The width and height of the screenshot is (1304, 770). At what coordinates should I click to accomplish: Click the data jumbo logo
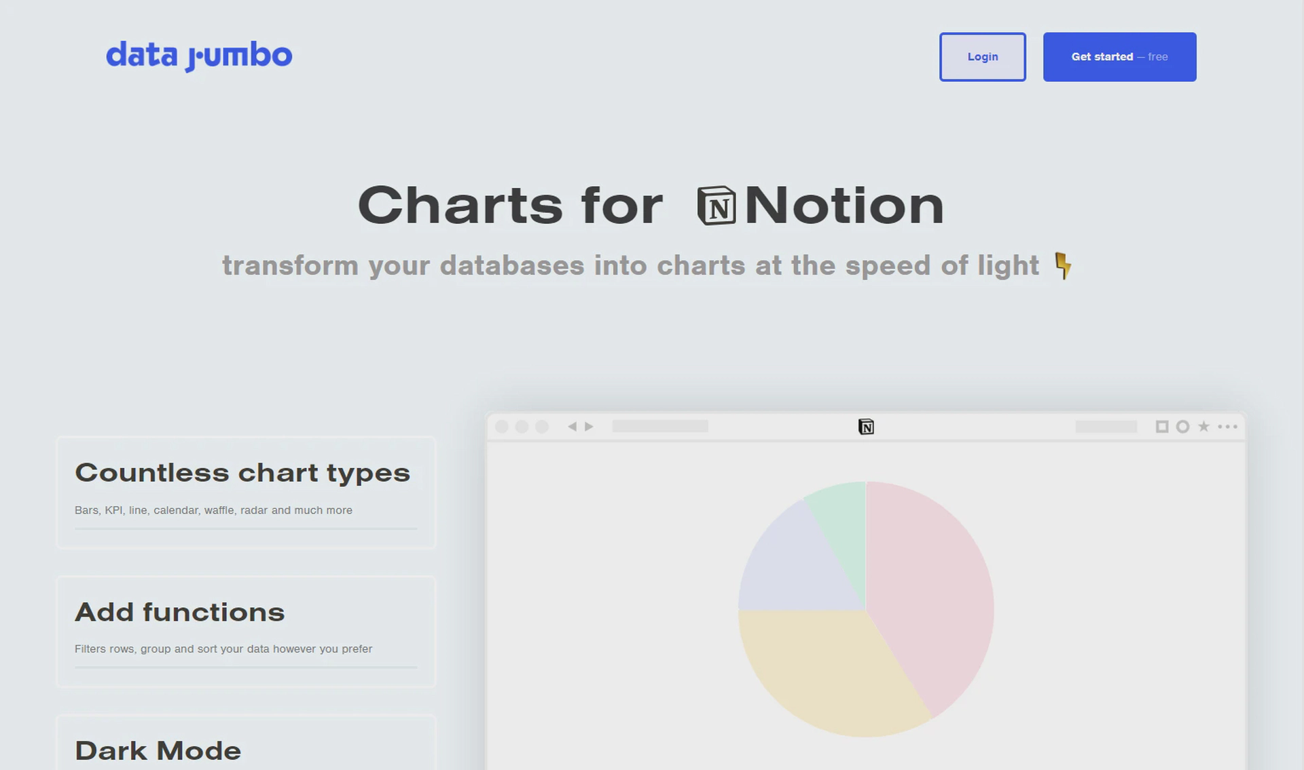[199, 56]
